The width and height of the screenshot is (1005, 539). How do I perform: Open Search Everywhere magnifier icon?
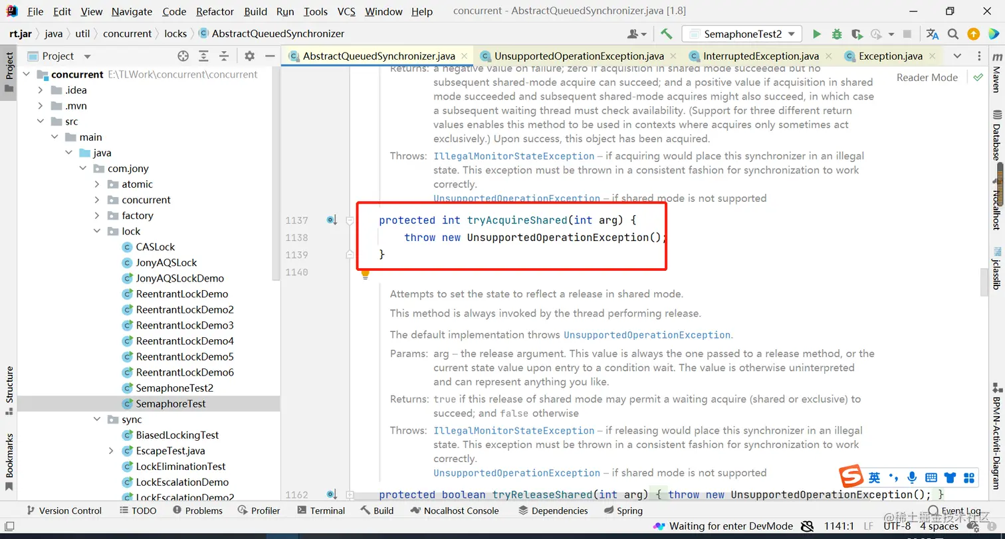tap(953, 34)
